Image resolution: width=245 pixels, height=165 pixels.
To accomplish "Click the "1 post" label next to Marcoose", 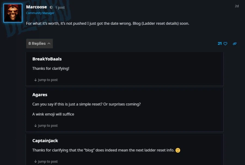I will (60, 8).
